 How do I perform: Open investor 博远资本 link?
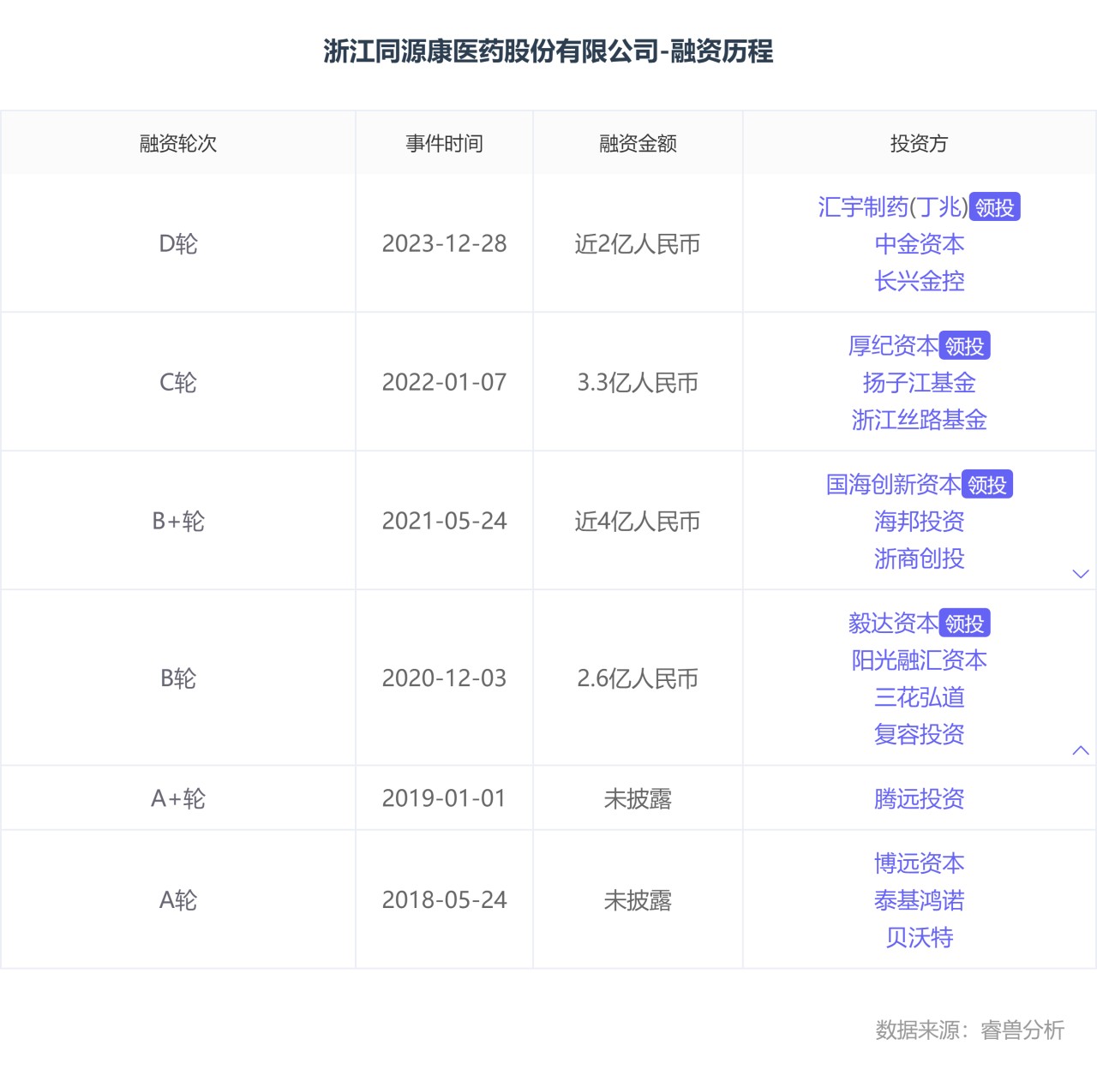coord(919,863)
